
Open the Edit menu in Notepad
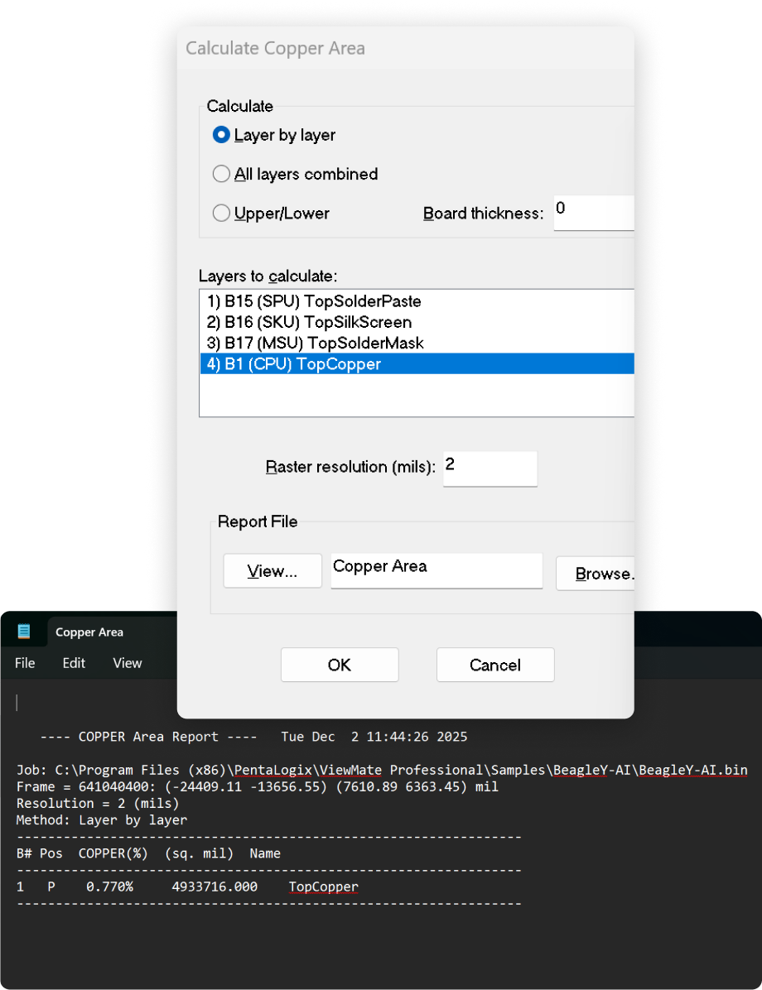(x=74, y=663)
